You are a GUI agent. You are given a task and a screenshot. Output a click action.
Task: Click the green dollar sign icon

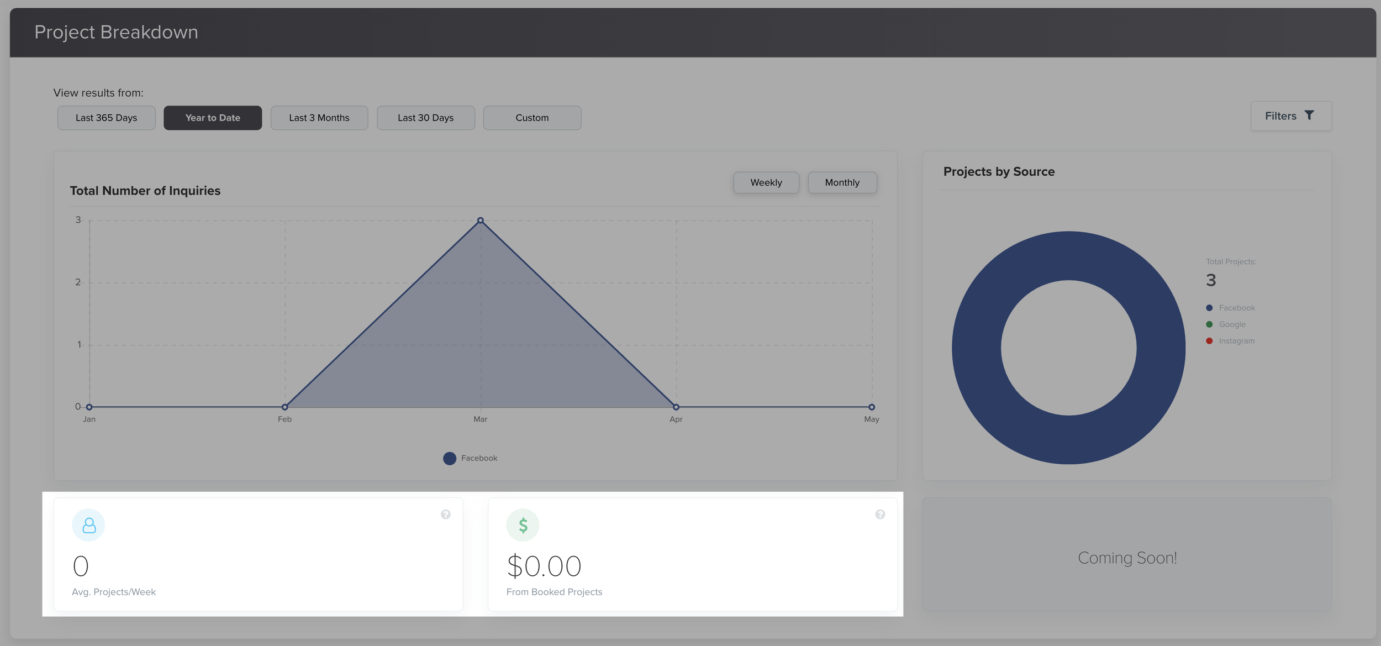pyautogui.click(x=523, y=525)
